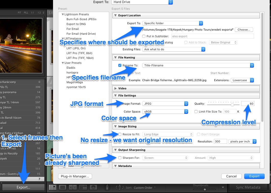The width and height of the screenshot is (271, 193).
Task: Click the Thumbnails size slider
Action: coord(204,189)
